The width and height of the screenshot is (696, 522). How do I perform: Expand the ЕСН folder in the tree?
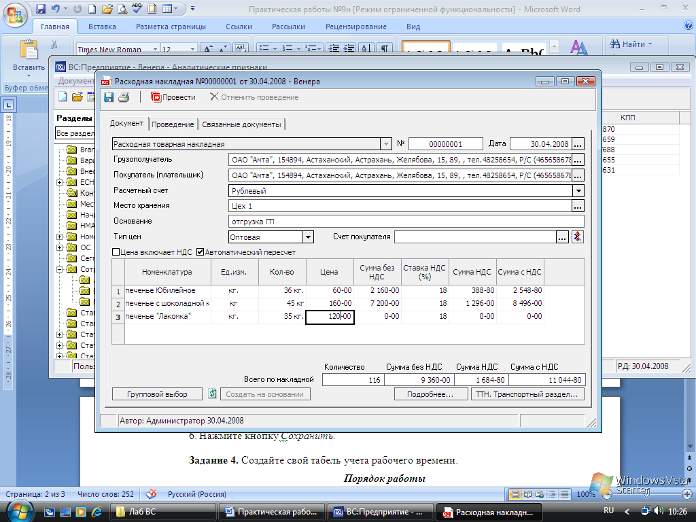60,182
